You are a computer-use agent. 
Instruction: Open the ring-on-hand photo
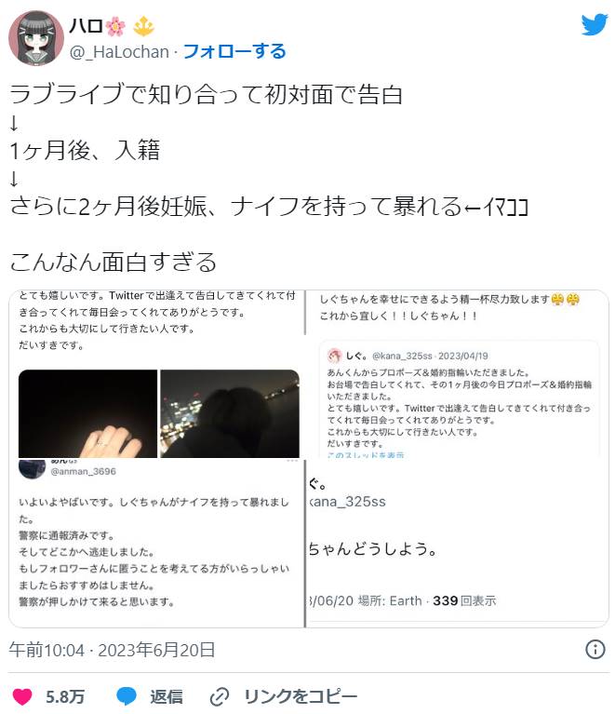87,413
